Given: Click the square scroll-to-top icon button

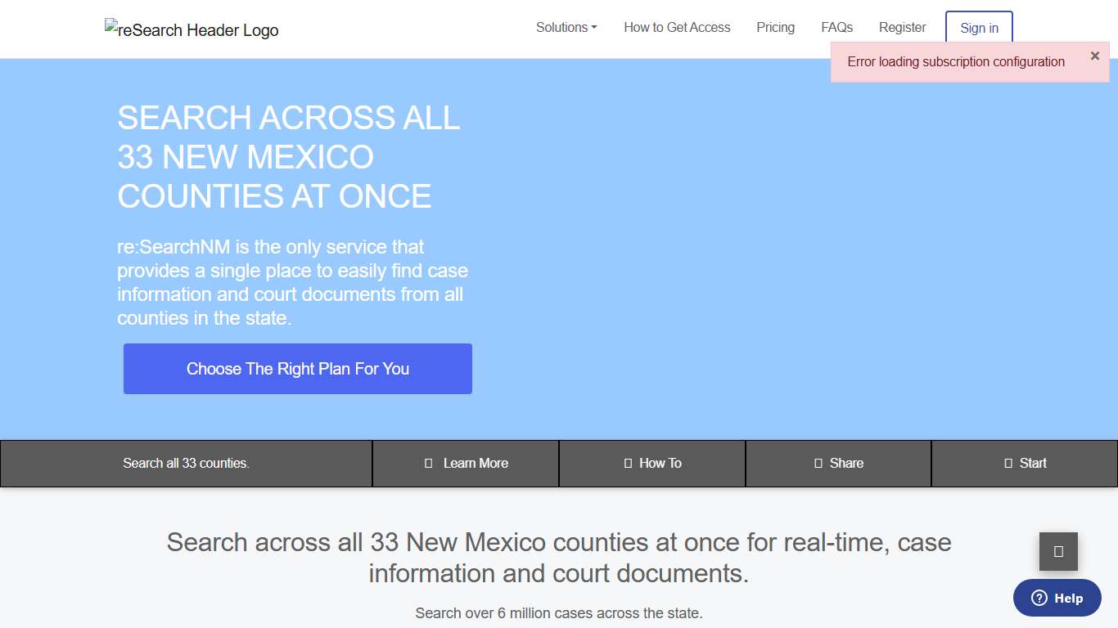Looking at the screenshot, I should [1058, 551].
